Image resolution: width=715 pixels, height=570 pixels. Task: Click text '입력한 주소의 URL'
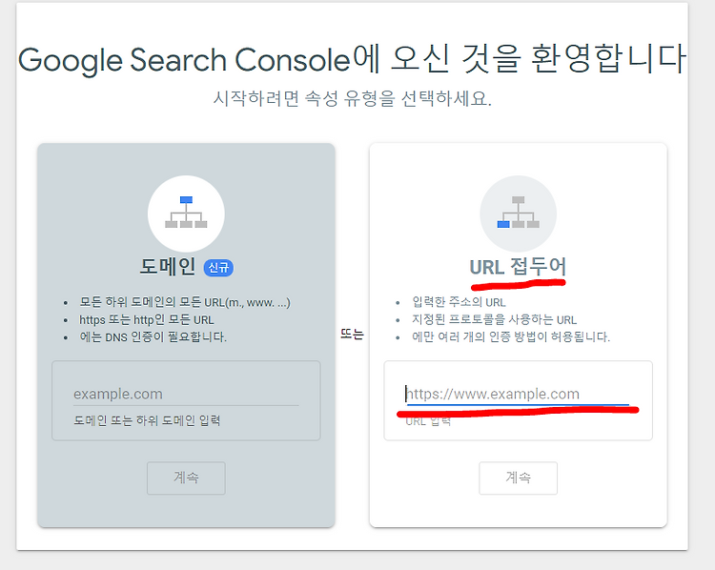coord(459,302)
